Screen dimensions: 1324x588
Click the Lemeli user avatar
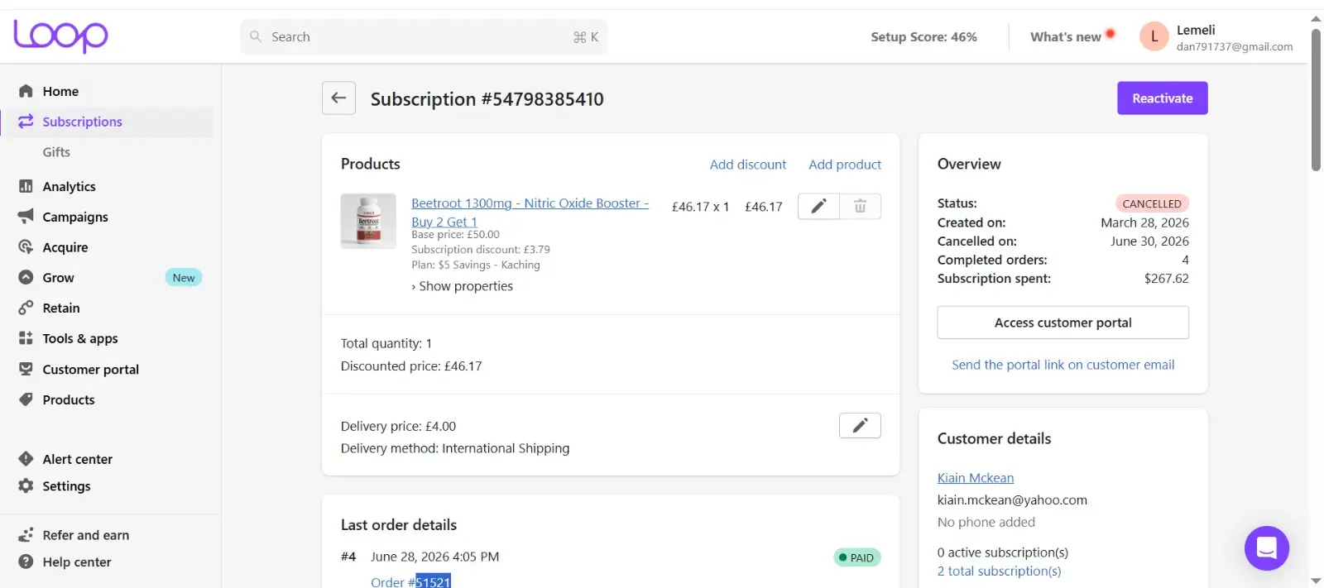[1154, 36]
